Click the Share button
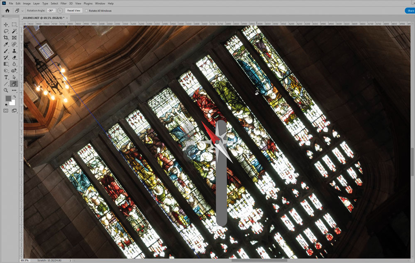The image size is (415, 263). [410, 11]
